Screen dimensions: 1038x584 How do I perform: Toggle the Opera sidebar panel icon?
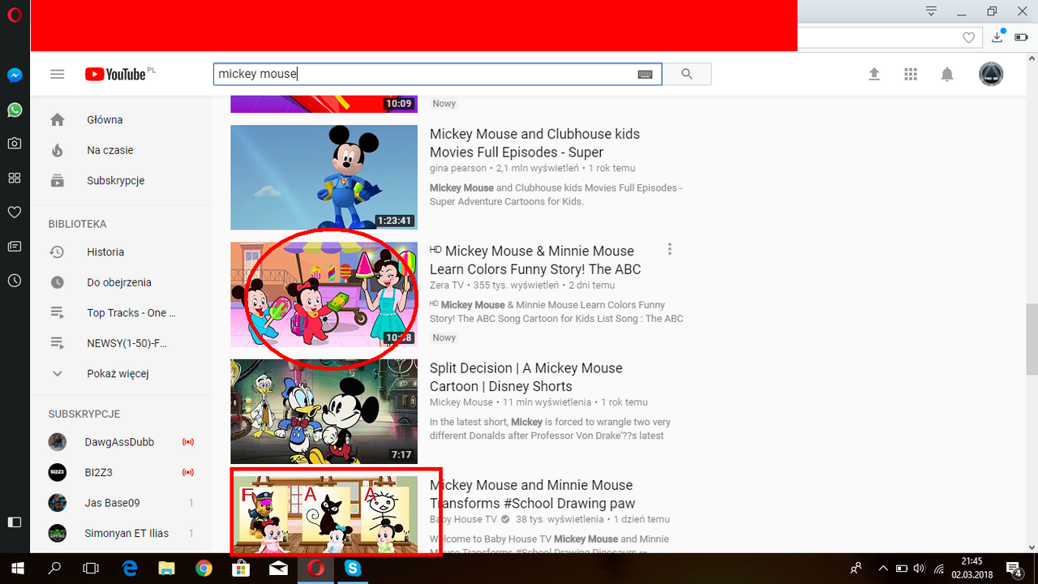pyautogui.click(x=14, y=522)
